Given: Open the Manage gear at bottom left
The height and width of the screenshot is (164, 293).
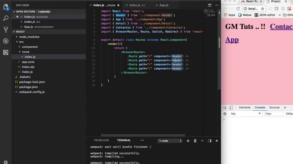Looking at the screenshot, I should tap(6, 162).
